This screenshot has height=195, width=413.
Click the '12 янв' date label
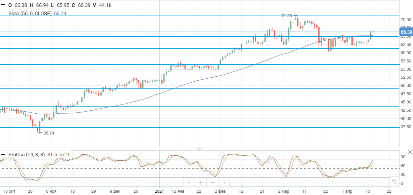coord(178,191)
